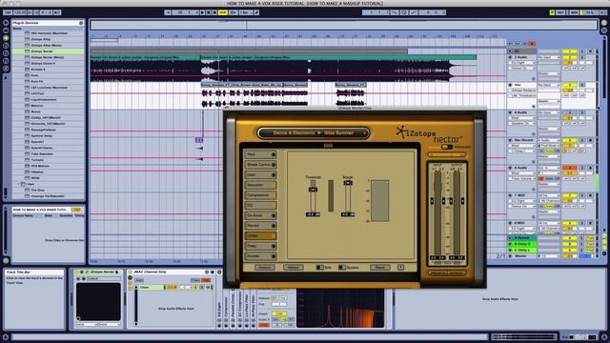Enable the Bypass checkbox in Nectar
Screen dimensions: 610x343
pos(341,267)
